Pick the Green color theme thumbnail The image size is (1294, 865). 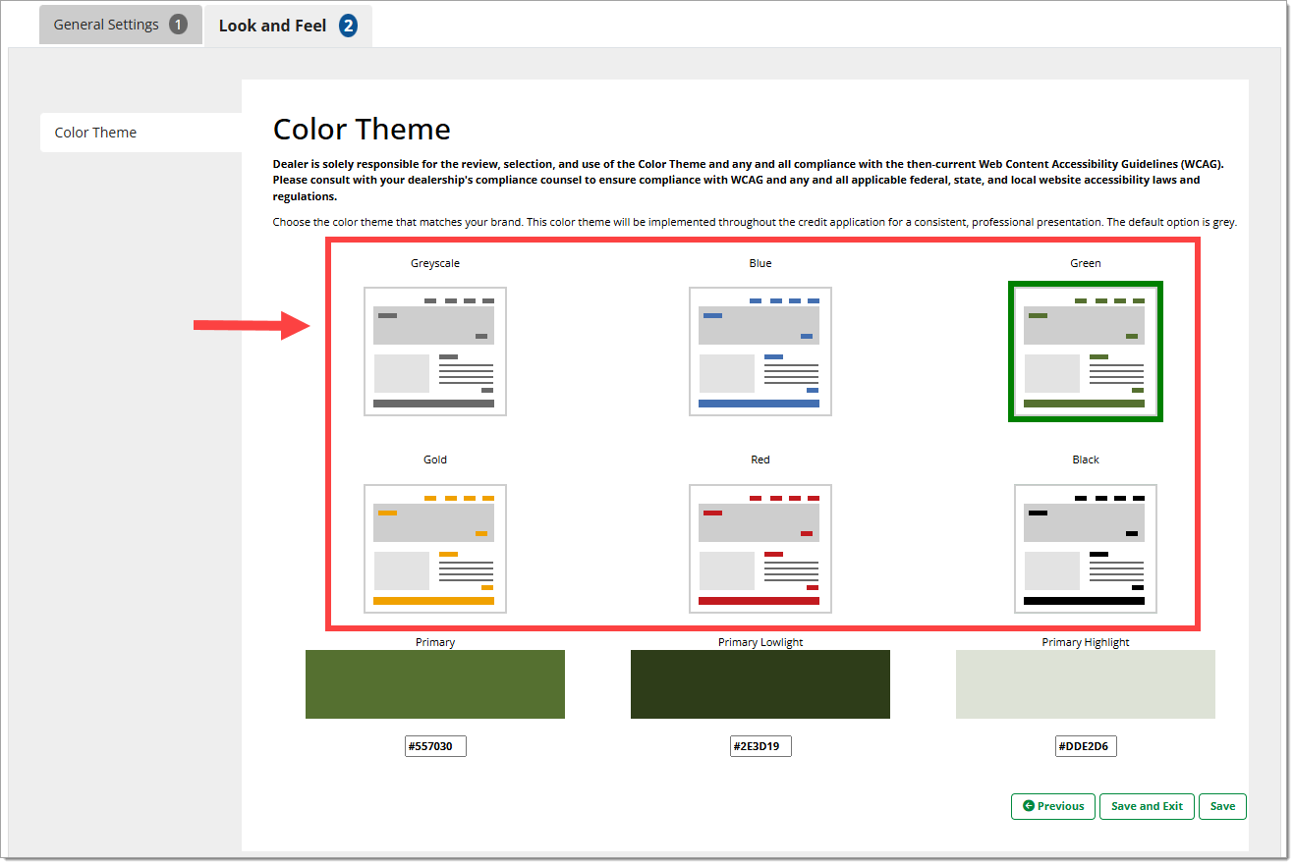1085,351
